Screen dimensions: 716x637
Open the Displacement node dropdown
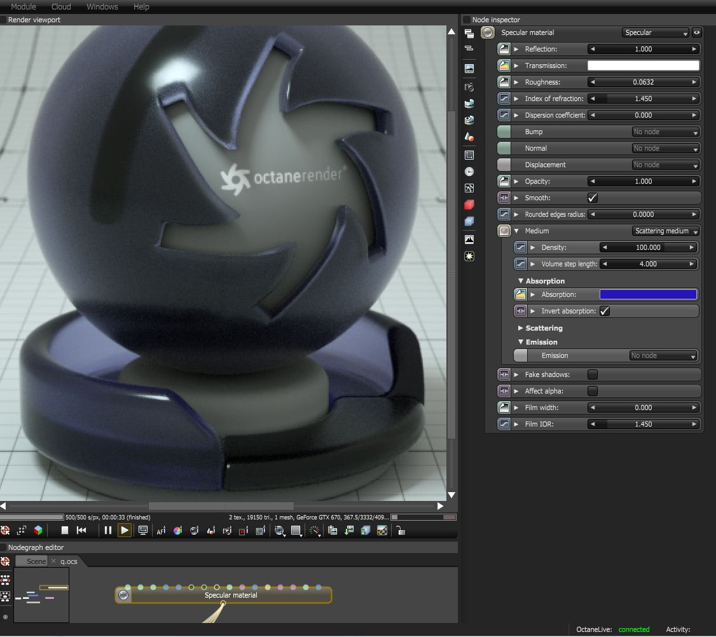coord(665,165)
